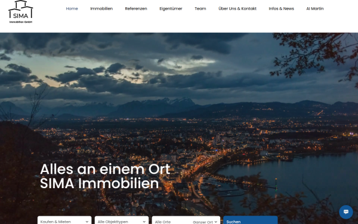Open Über Uns & Kontakt
This screenshot has width=358, height=224.
tap(237, 9)
